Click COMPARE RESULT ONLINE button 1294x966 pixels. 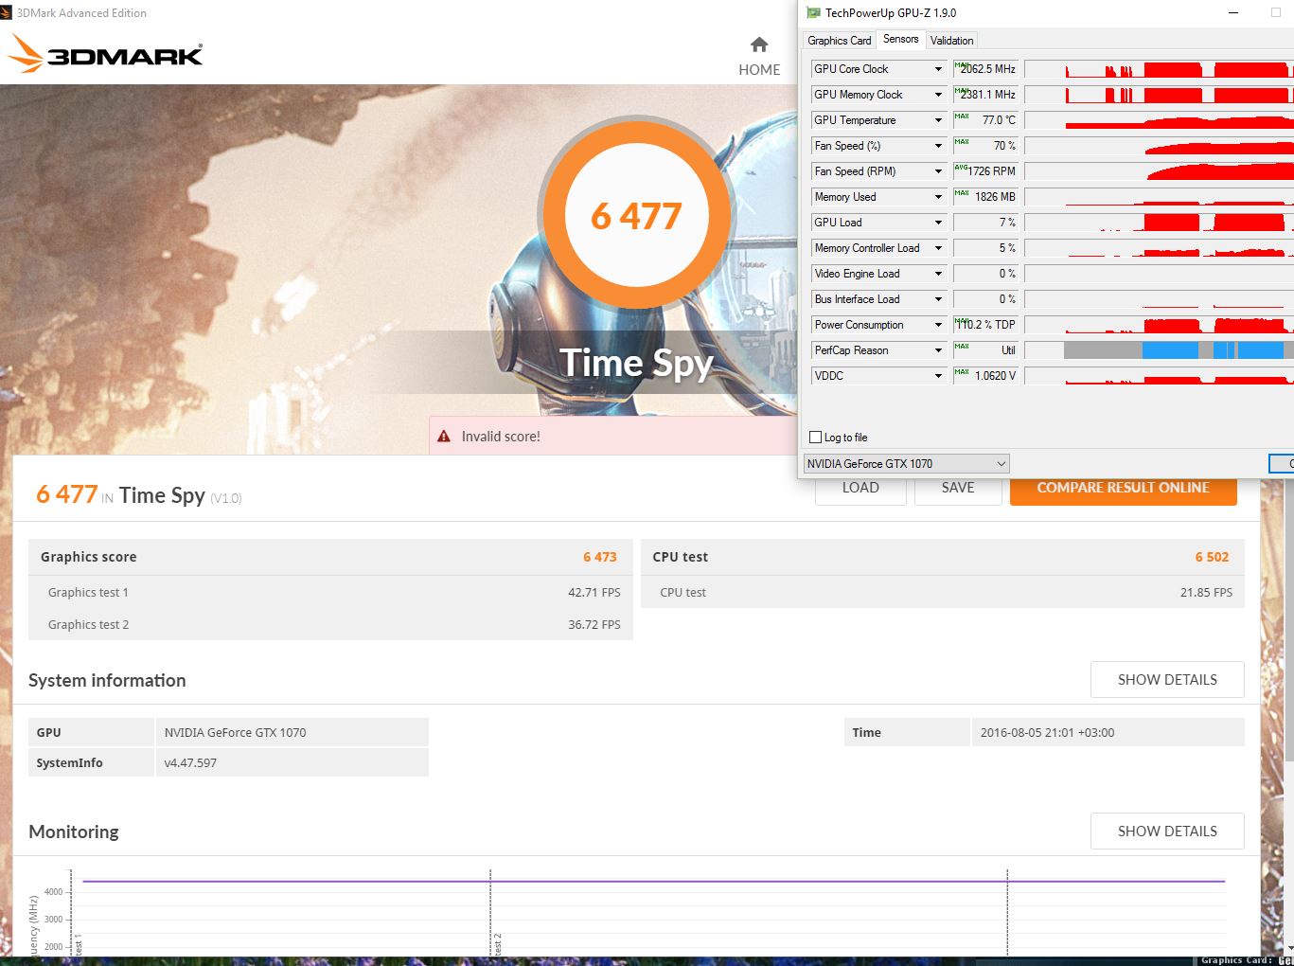click(1124, 490)
